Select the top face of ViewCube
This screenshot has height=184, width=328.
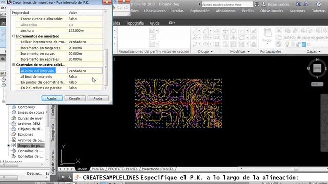(317, 68)
